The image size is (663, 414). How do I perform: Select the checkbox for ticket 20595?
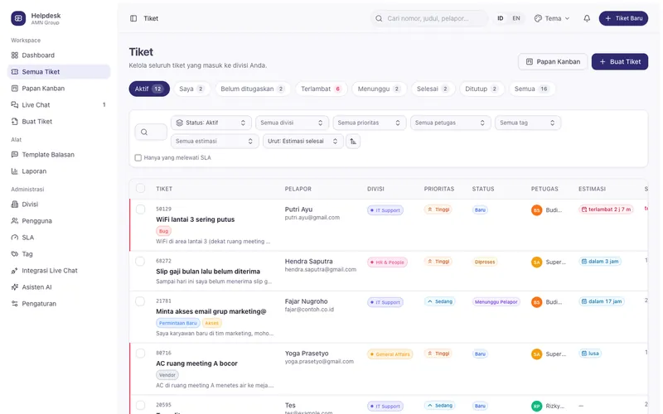click(140, 405)
